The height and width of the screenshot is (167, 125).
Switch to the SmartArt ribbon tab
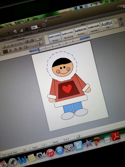[x=28, y=34]
